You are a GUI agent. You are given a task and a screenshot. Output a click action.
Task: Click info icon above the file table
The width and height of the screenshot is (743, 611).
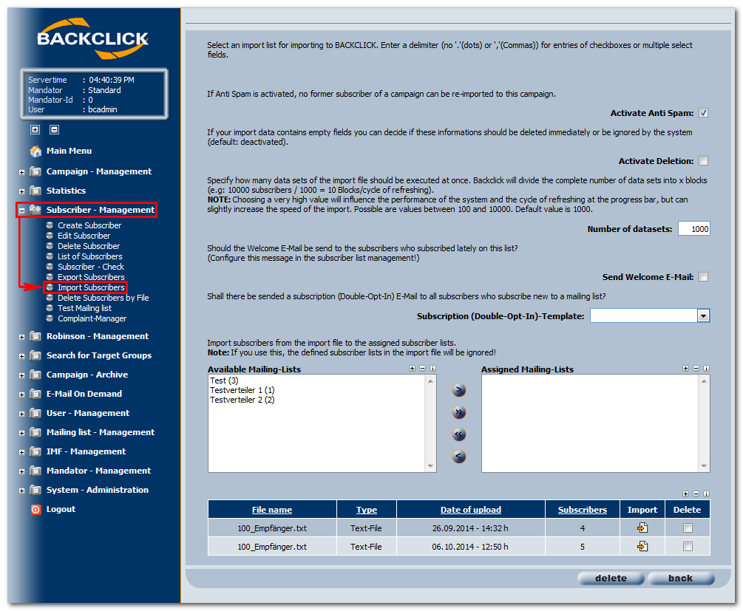tap(707, 494)
